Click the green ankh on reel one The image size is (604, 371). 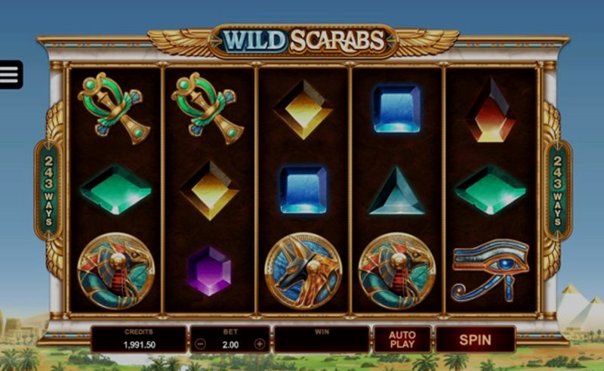pos(115,108)
